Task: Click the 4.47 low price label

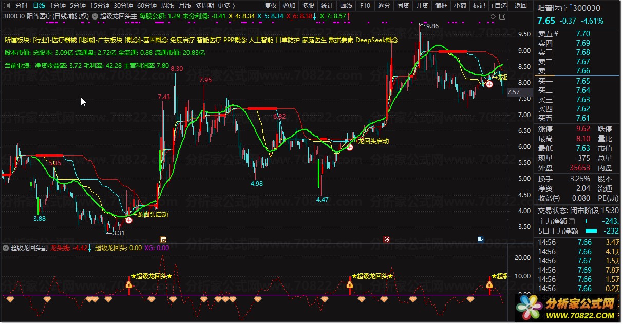Action: point(322,200)
